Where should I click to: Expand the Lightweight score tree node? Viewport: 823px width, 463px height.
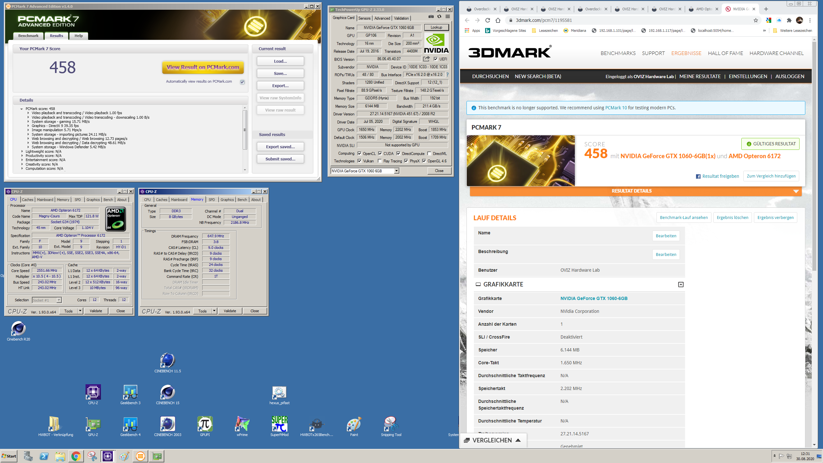click(22, 151)
